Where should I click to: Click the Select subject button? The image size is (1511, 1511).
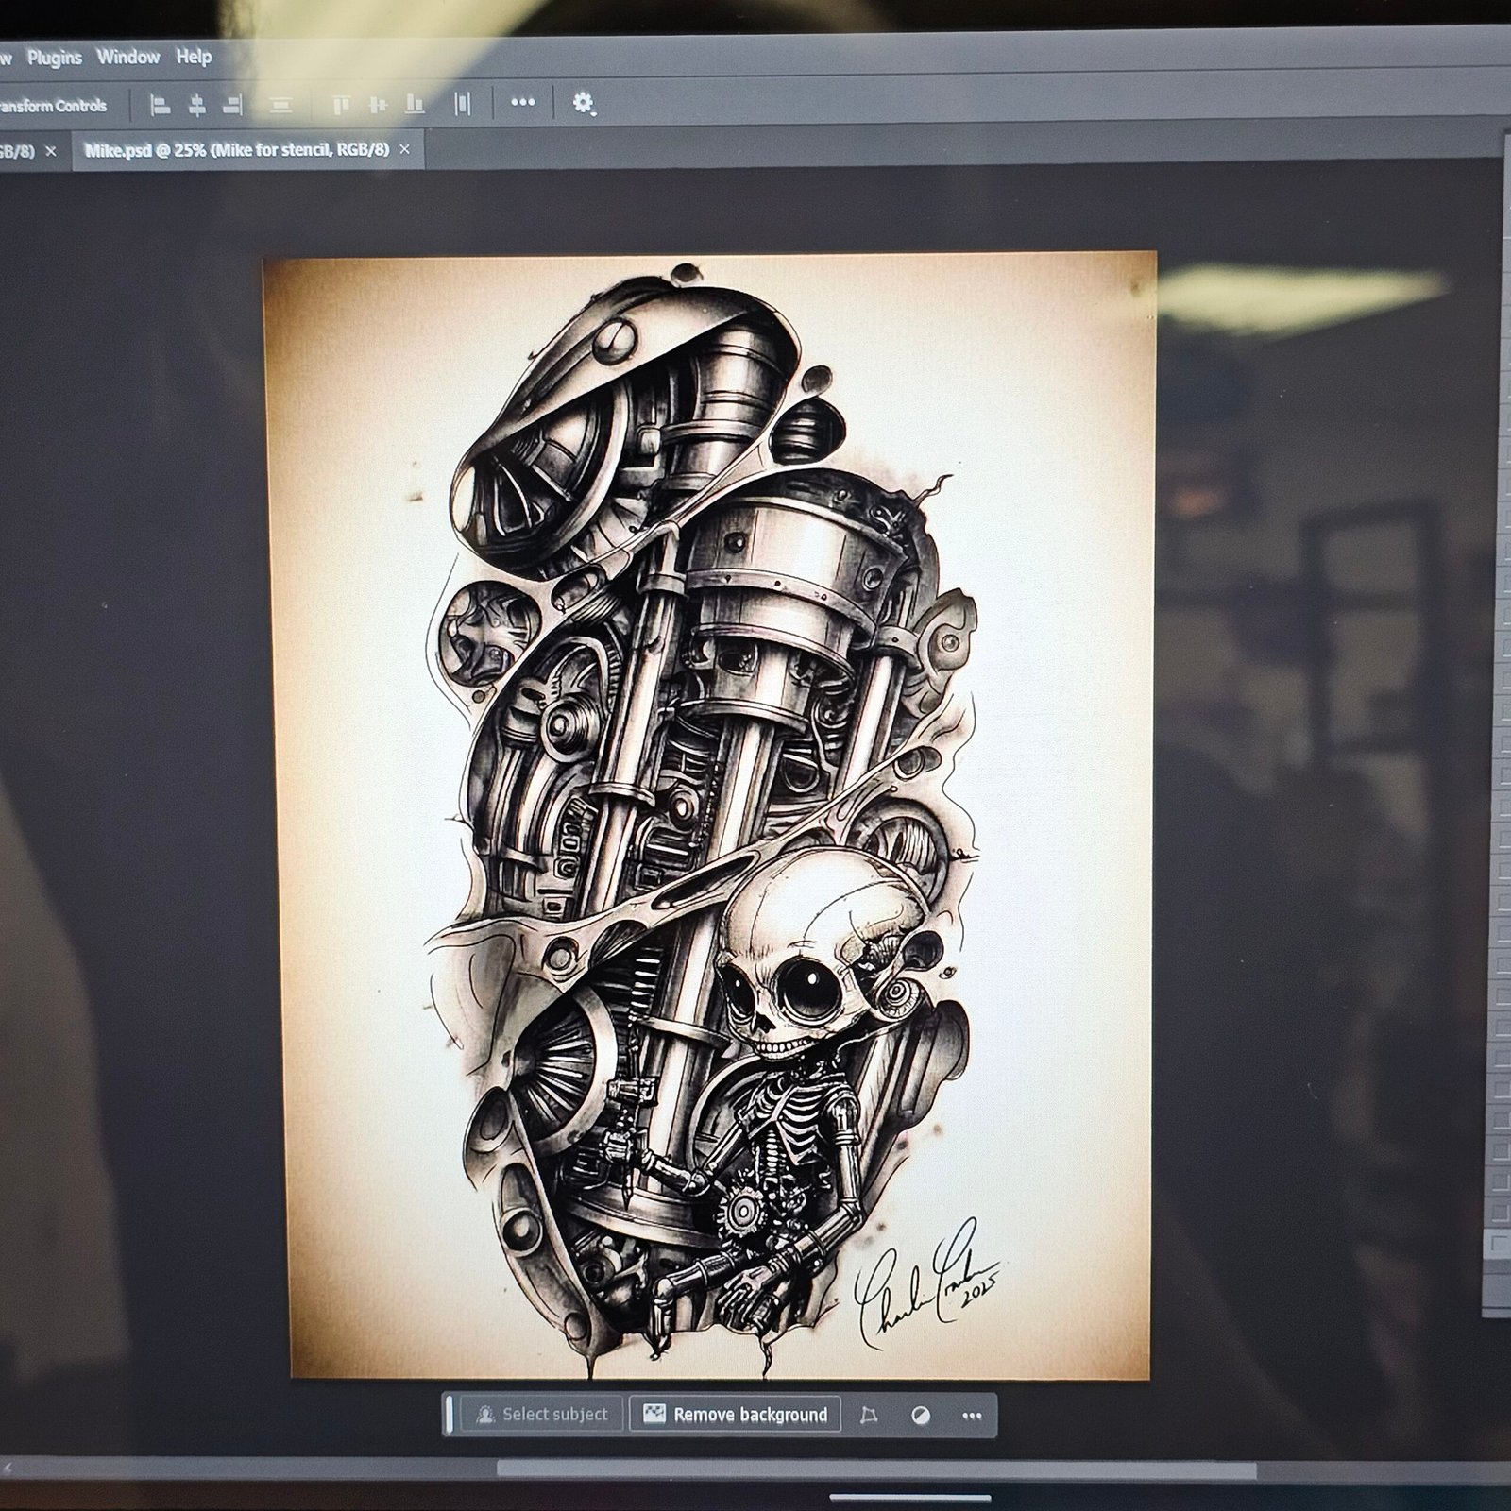tap(542, 1414)
